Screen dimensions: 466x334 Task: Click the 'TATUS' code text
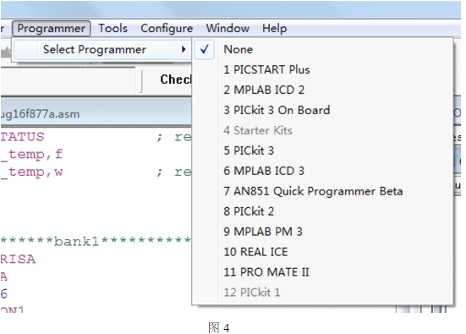point(22,137)
